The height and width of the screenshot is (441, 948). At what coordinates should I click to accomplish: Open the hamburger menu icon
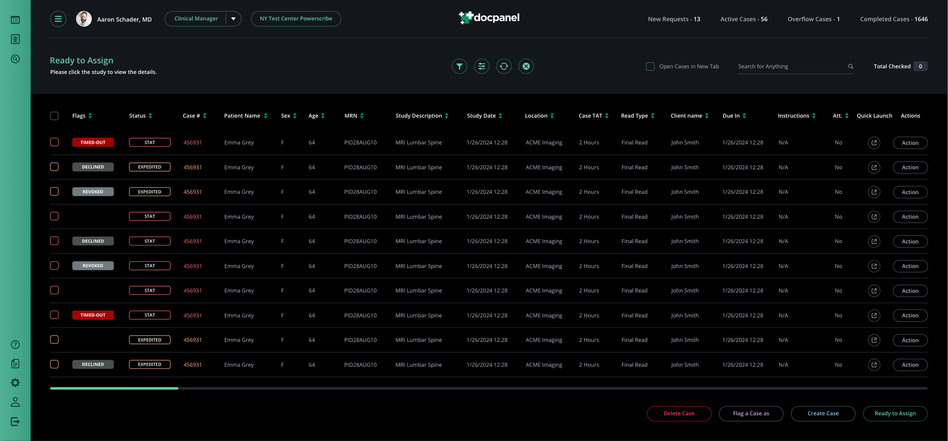[x=58, y=19]
